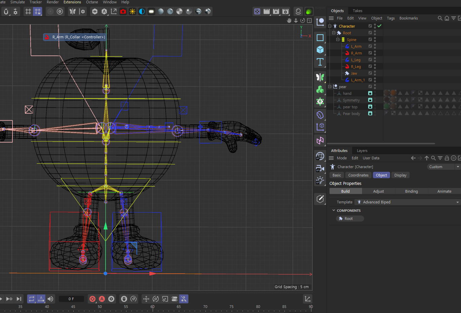461x313 pixels.
Task: Click the red Record Active Objects keyframe button
Action: click(x=92, y=299)
